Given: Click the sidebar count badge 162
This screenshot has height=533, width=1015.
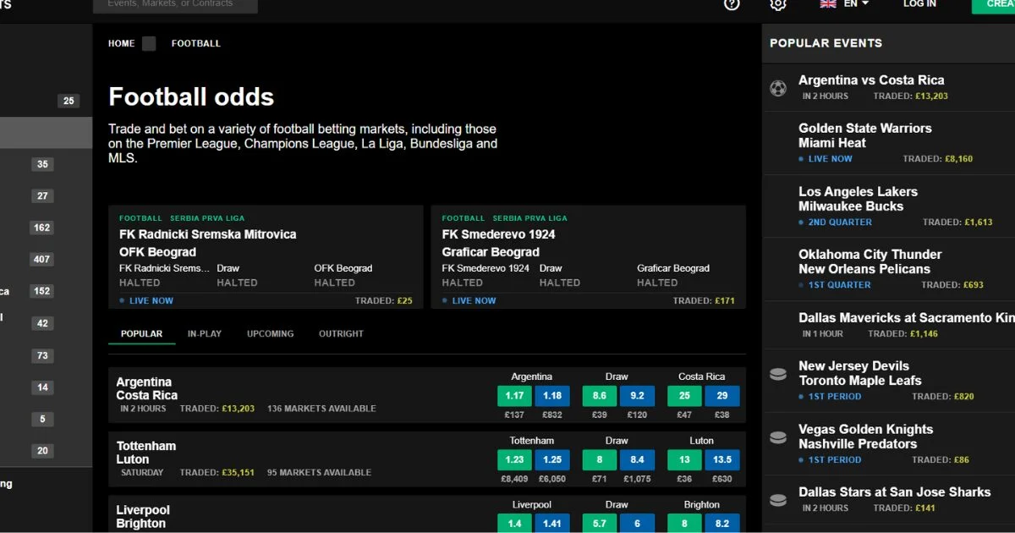Looking at the screenshot, I should pyautogui.click(x=41, y=228).
